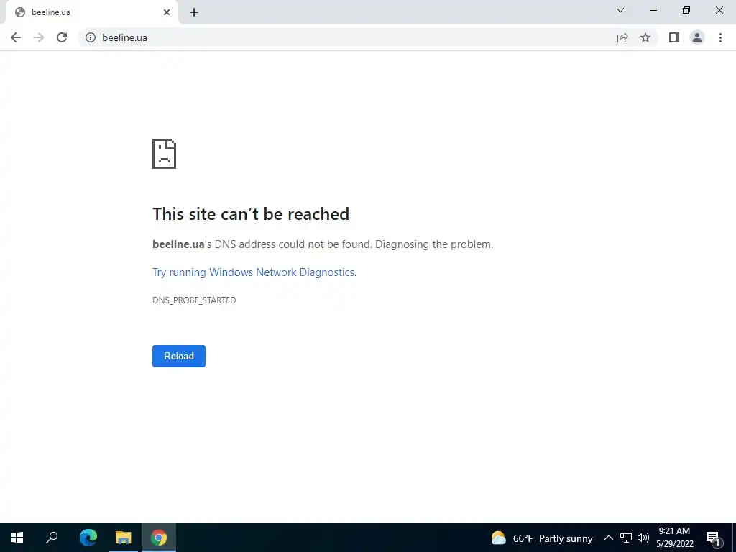Close the beeline.ua tab
The image size is (736, 552).
(167, 12)
